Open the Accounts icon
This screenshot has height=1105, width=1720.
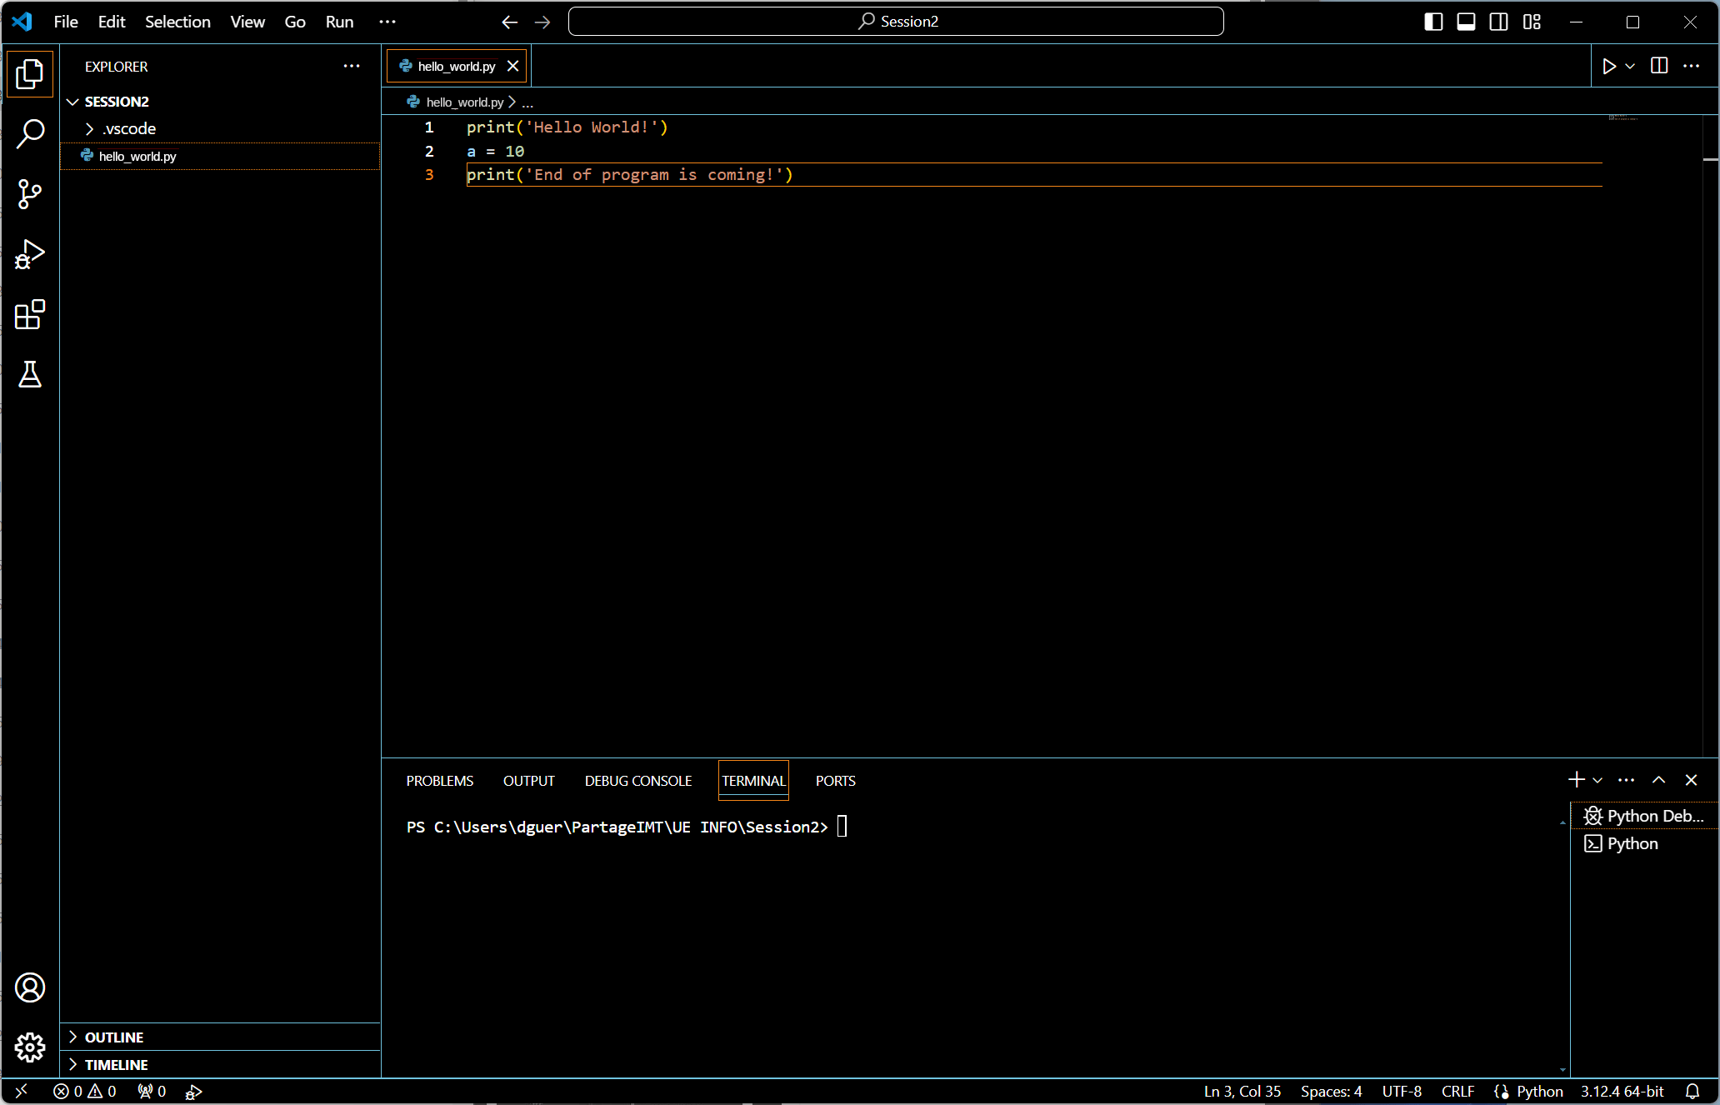[30, 987]
